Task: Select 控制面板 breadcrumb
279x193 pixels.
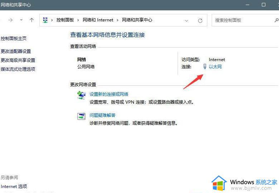Action: pos(65,20)
